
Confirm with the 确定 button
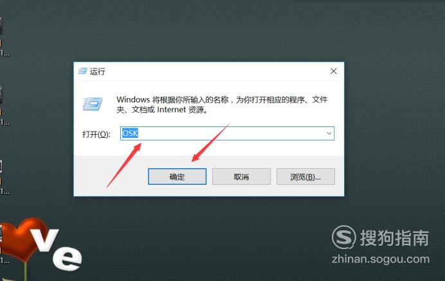(177, 177)
